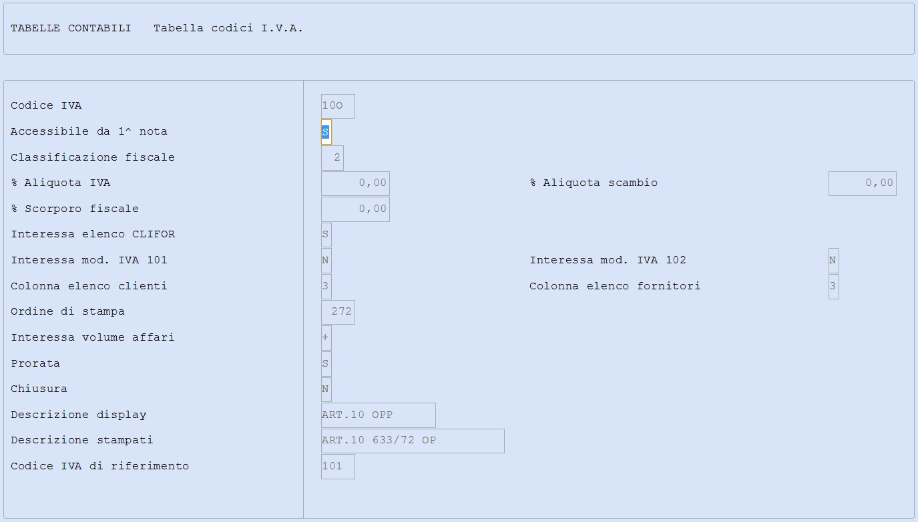Click the '% Scorporo fiscale' label

point(75,209)
